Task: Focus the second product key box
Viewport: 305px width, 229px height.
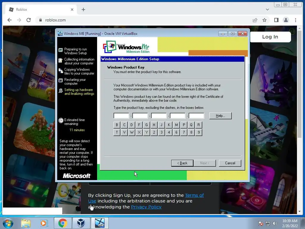Action: (140, 116)
